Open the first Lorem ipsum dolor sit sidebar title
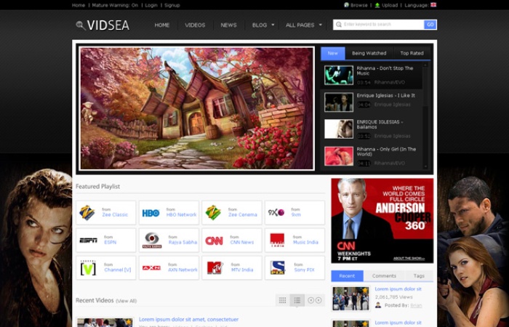509x327 pixels. pyautogui.click(x=398, y=289)
